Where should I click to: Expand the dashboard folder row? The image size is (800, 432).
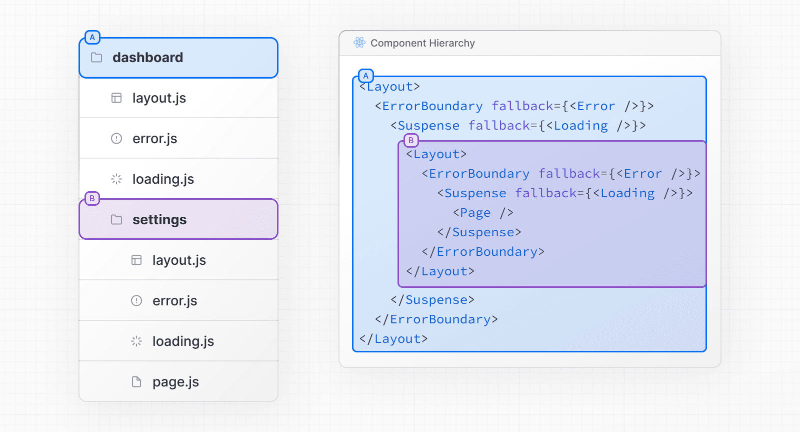click(x=178, y=58)
